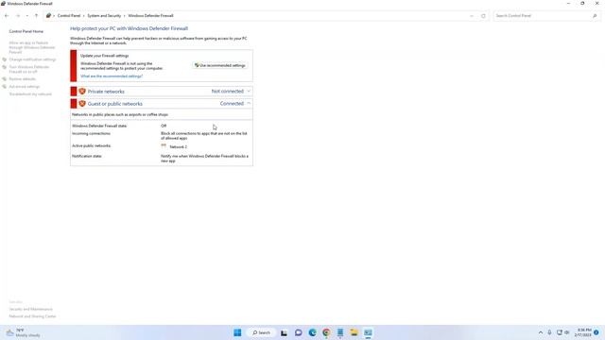Click the Network 2 text
Viewport: 605px width, 340px height.
[179, 147]
